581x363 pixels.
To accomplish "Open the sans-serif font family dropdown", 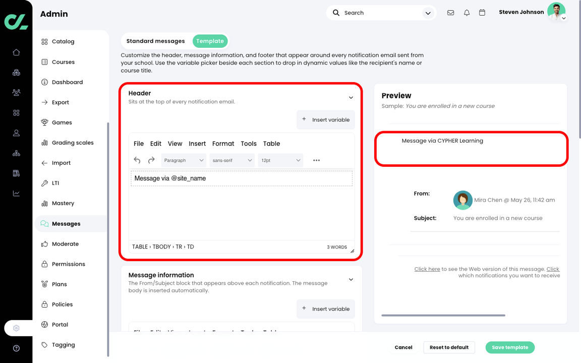I will point(232,160).
